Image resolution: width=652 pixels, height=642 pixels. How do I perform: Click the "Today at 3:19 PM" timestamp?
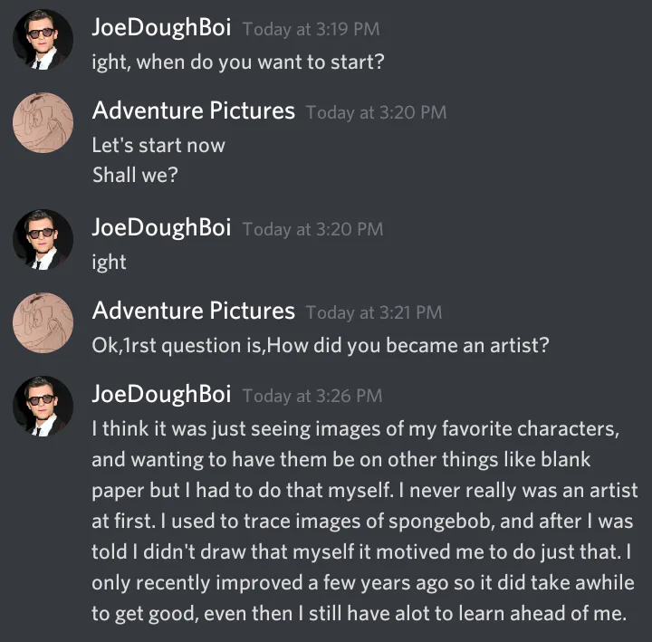311,29
